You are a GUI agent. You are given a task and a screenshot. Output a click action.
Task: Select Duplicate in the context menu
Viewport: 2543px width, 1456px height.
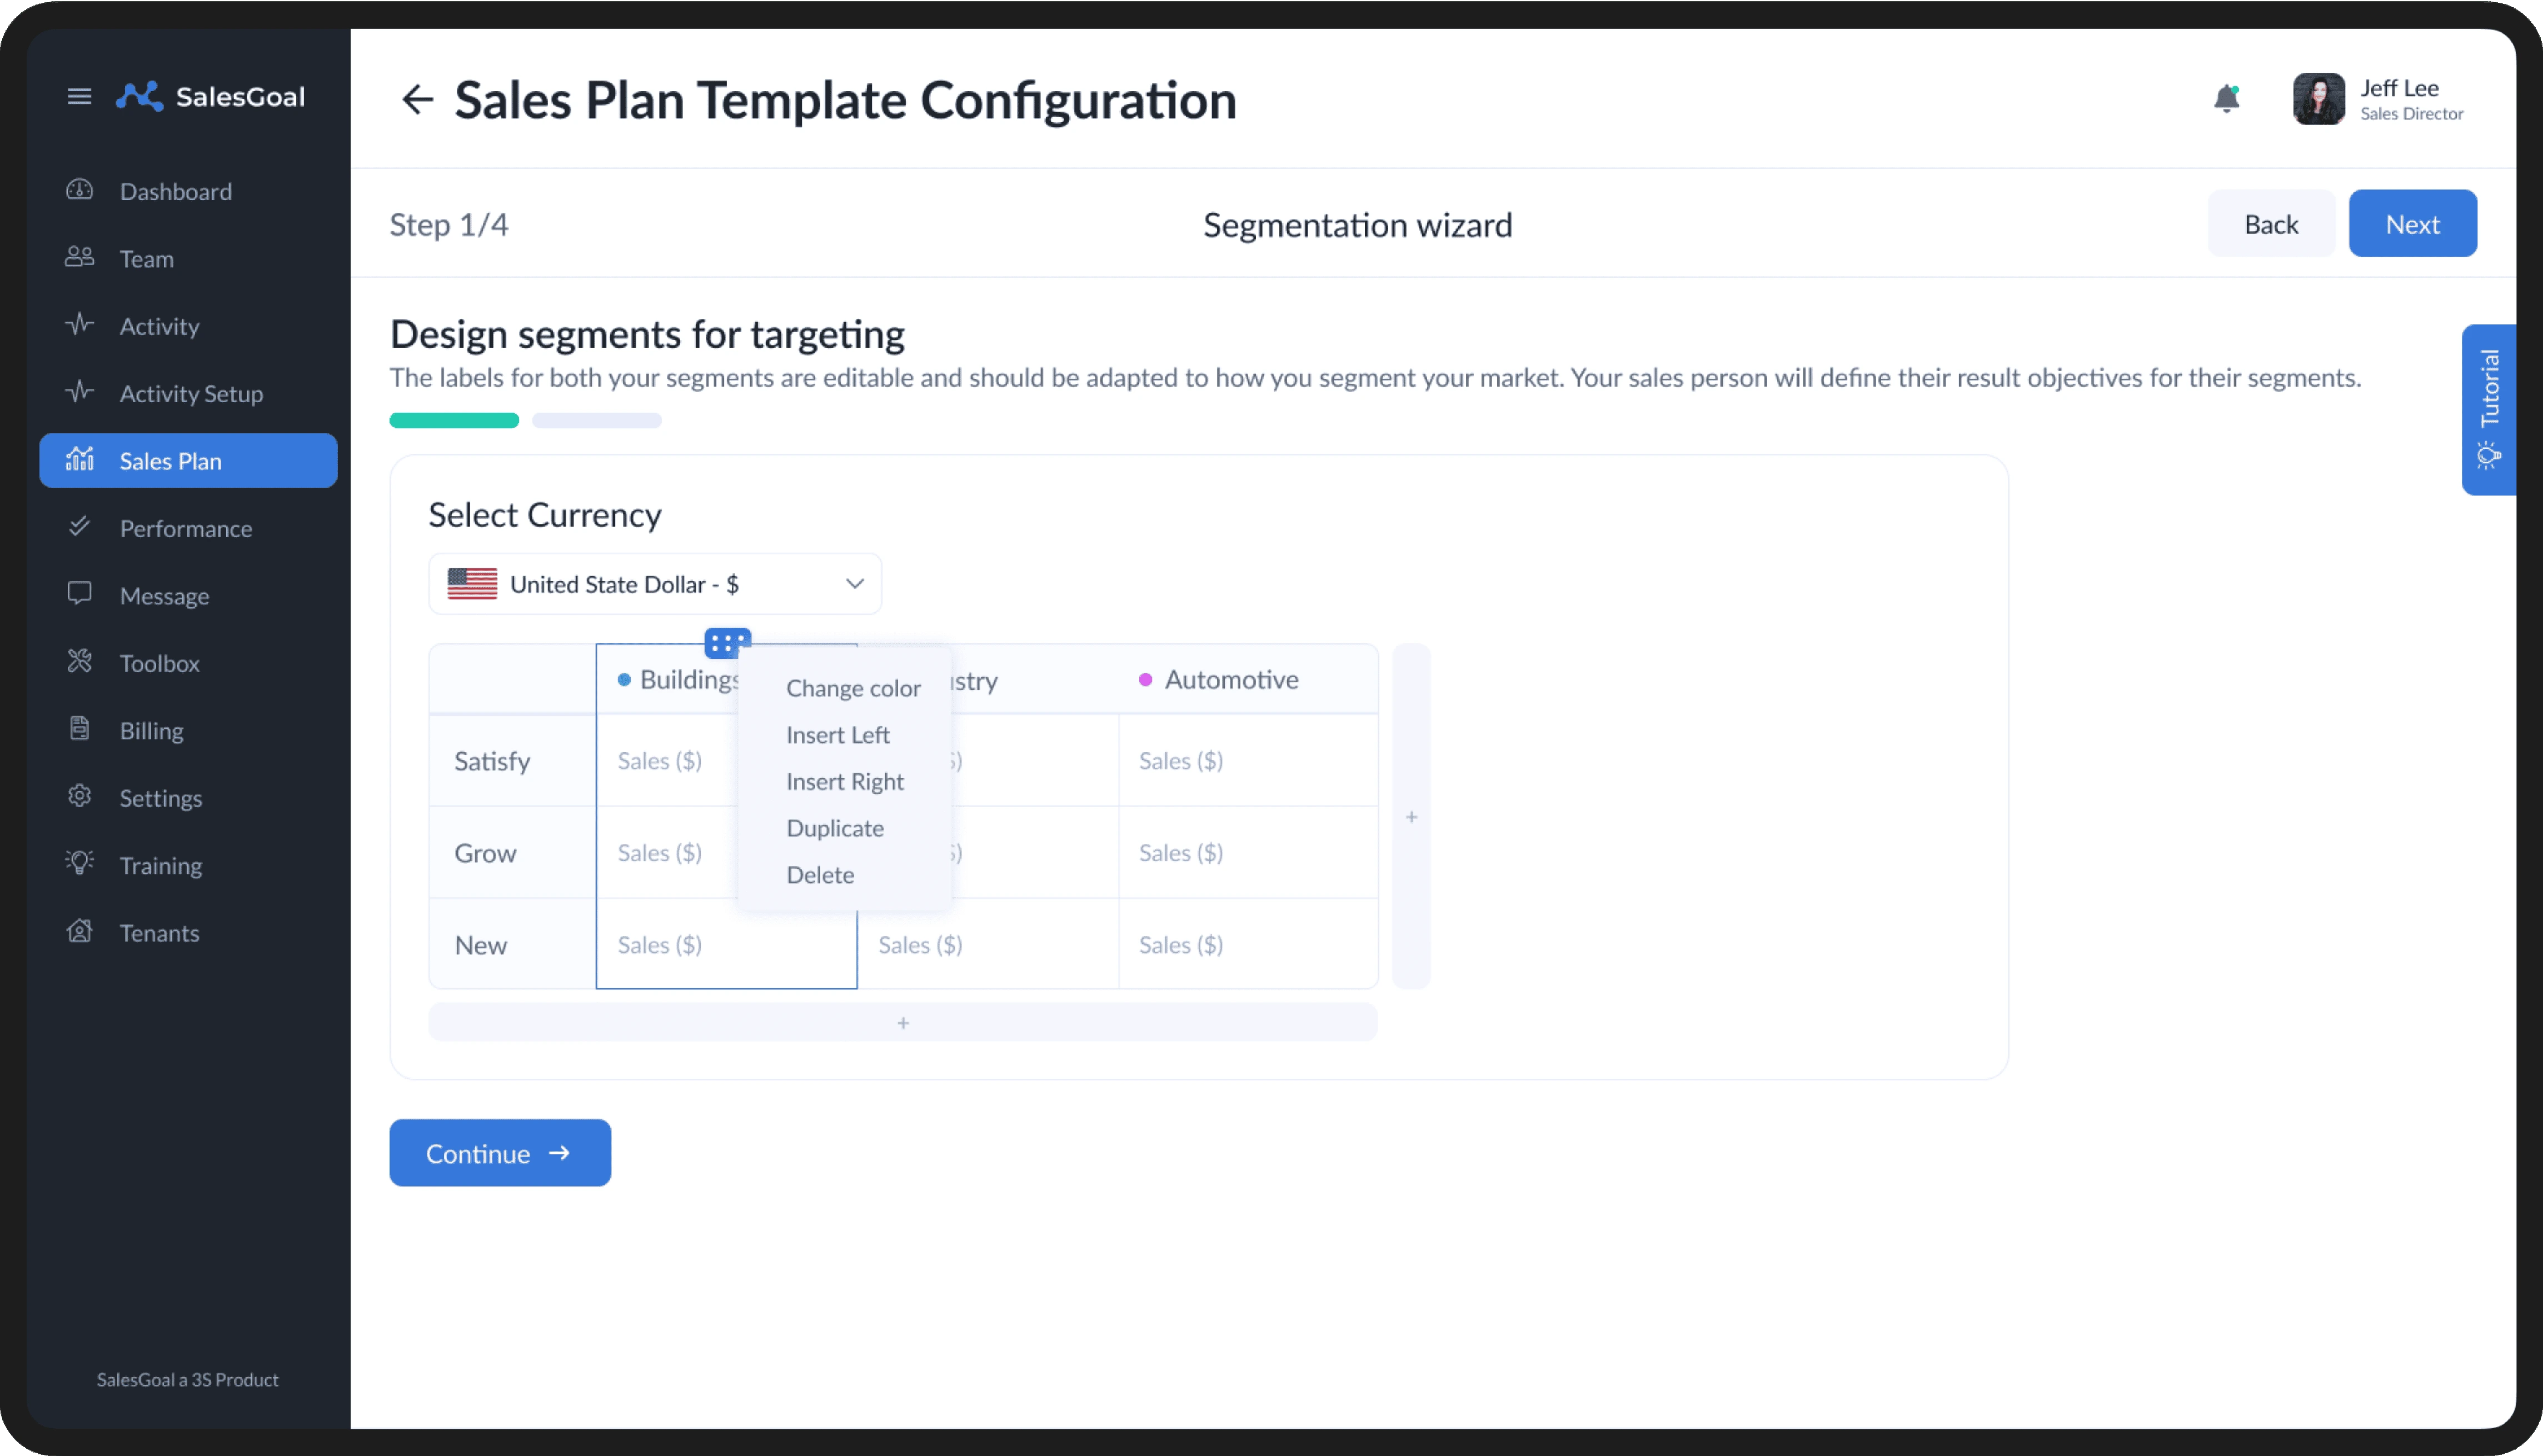[x=834, y=828]
